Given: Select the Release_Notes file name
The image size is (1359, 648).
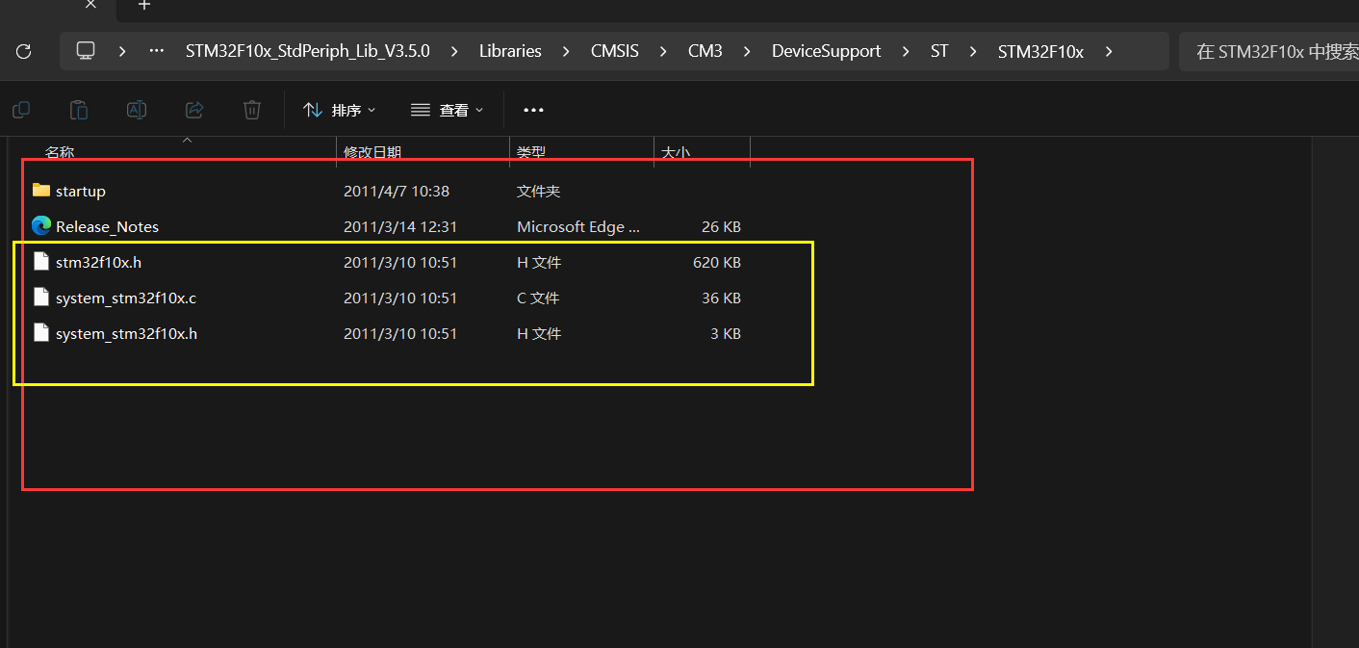Looking at the screenshot, I should click(107, 227).
